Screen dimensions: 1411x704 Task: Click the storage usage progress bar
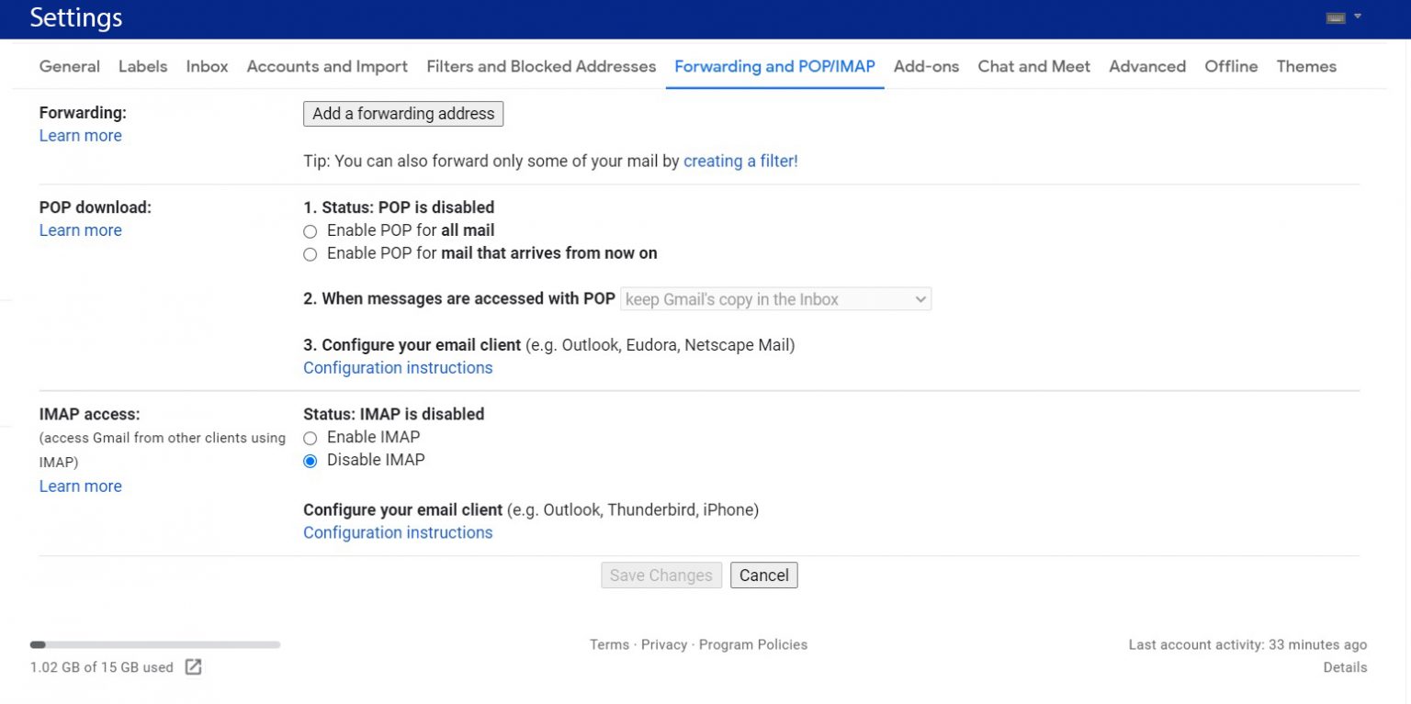click(x=156, y=644)
